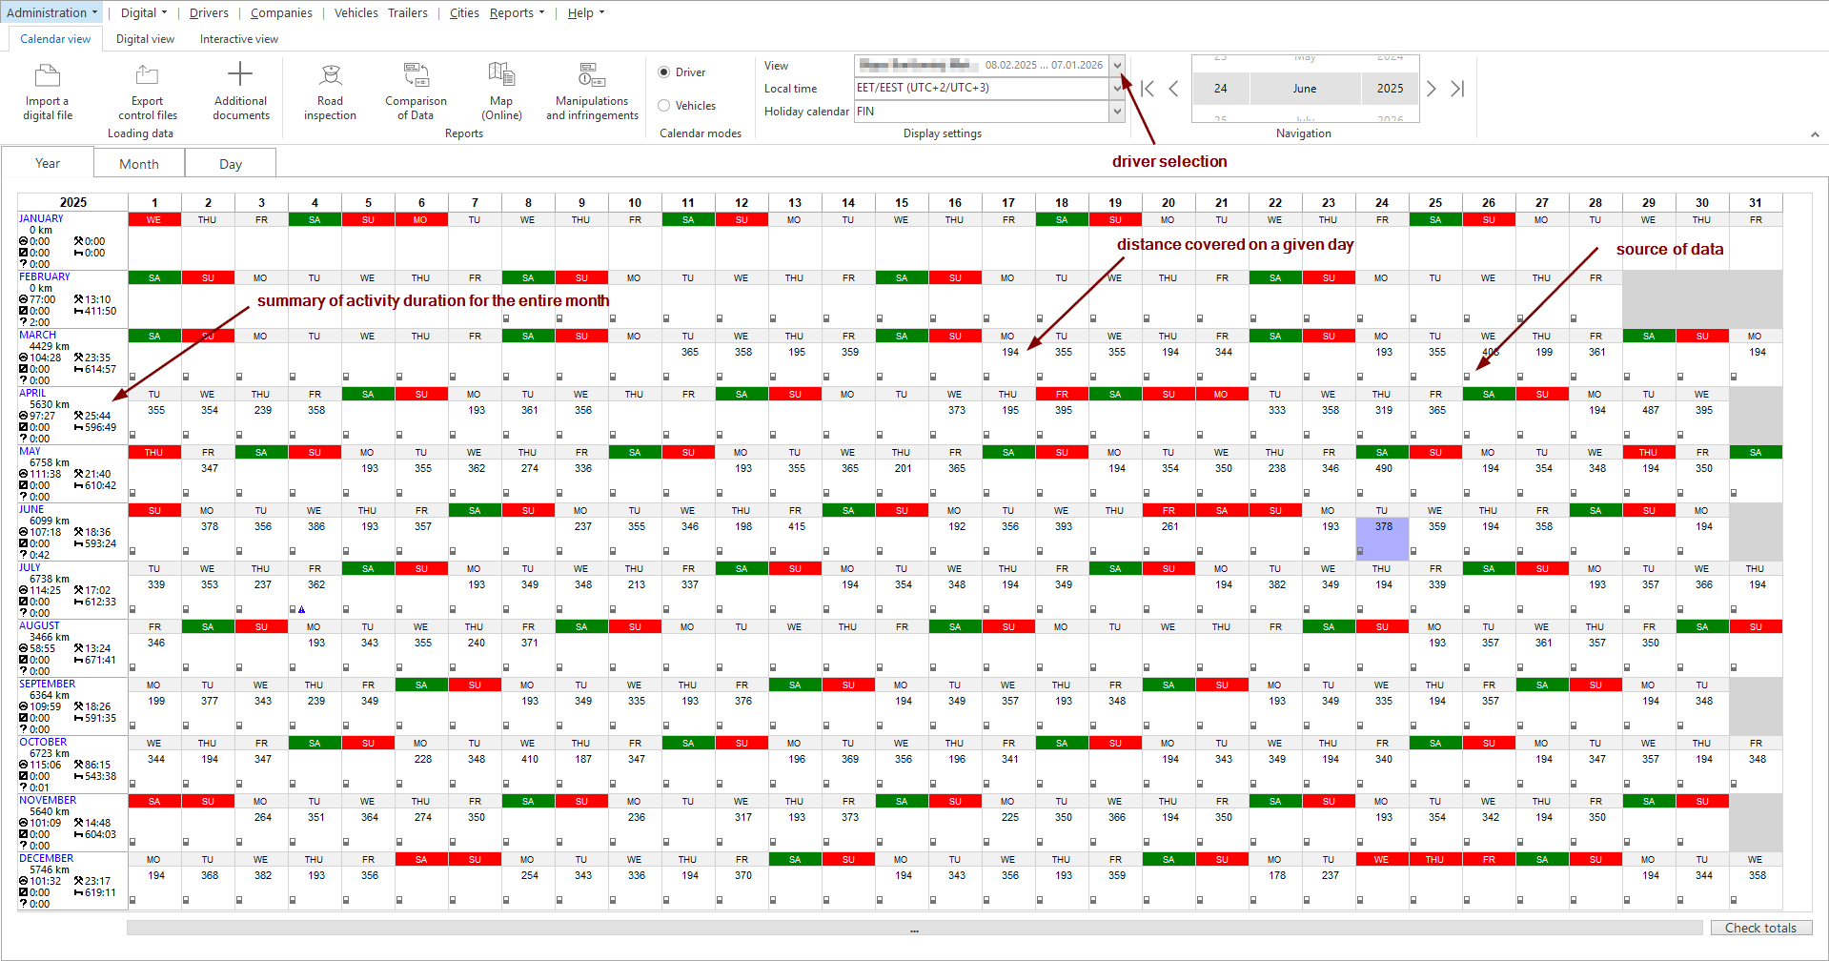Select the Vehicles calendar mode
Screen dimensions: 1829x961
[664, 106]
